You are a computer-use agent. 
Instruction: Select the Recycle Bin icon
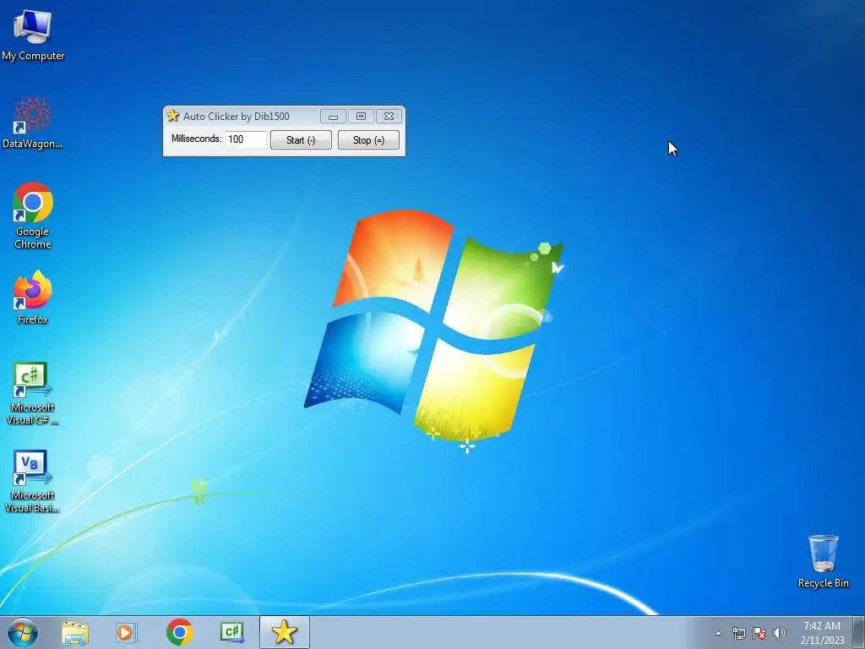click(823, 561)
